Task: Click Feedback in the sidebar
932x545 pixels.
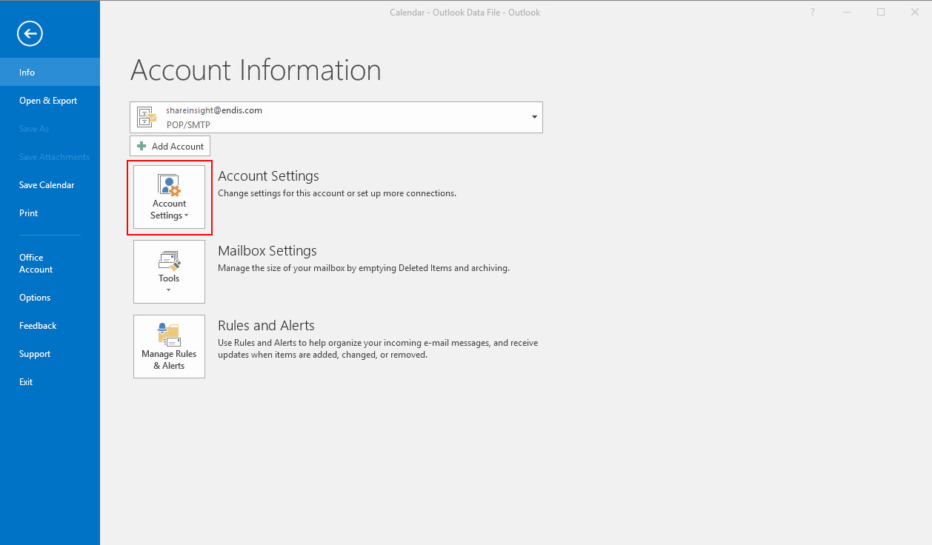Action: pyautogui.click(x=38, y=325)
